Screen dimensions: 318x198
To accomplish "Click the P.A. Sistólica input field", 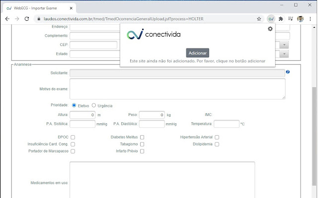I will 82,124.
